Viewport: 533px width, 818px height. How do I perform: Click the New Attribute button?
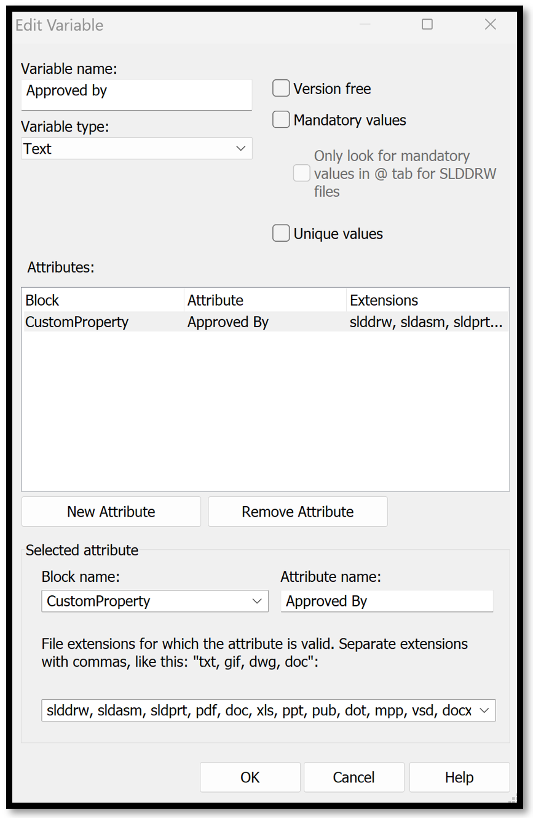111,511
